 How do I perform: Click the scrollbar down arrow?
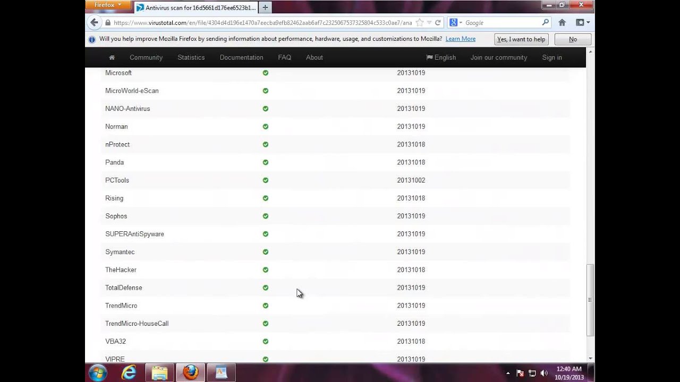[x=590, y=359]
